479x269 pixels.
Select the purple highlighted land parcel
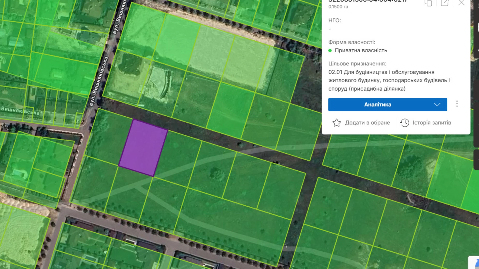[143, 147]
